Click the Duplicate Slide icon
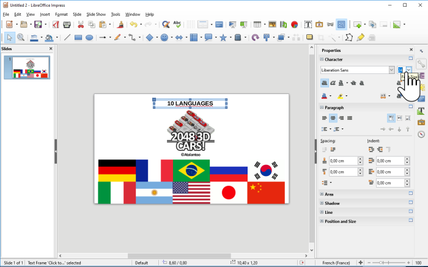This screenshot has height=267, width=428. (x=372, y=24)
